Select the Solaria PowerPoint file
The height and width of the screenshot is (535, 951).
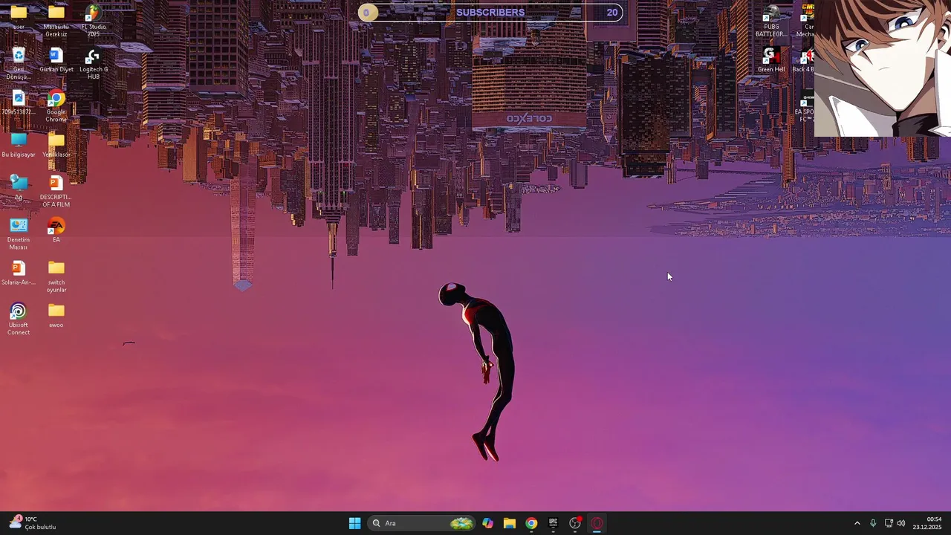tap(19, 273)
